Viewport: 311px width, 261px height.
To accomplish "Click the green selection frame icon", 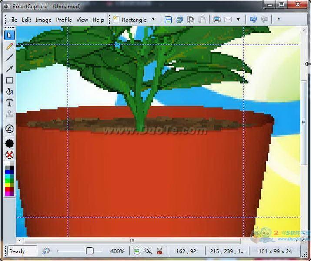I will point(137,251).
